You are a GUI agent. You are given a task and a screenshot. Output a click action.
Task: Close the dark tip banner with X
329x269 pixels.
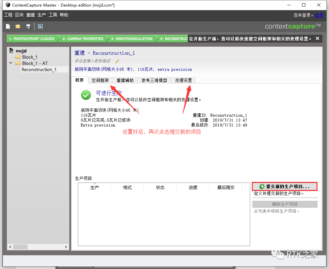click(318, 39)
